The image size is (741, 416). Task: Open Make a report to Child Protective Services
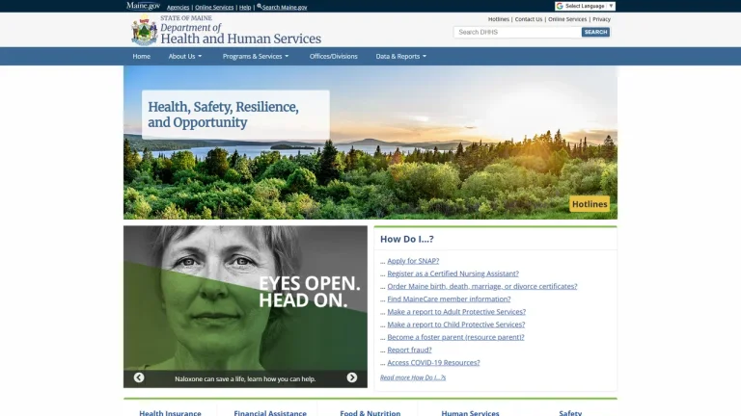(x=456, y=325)
